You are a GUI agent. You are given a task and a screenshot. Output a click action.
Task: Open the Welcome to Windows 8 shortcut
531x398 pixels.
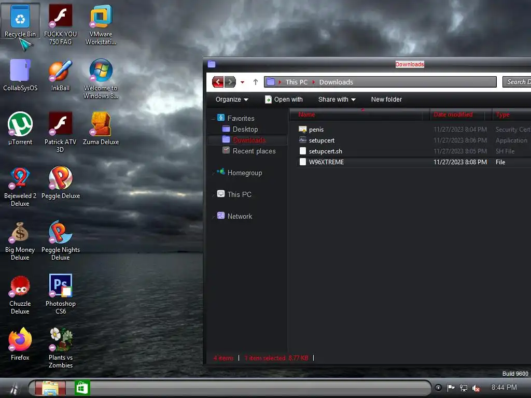pyautogui.click(x=101, y=79)
